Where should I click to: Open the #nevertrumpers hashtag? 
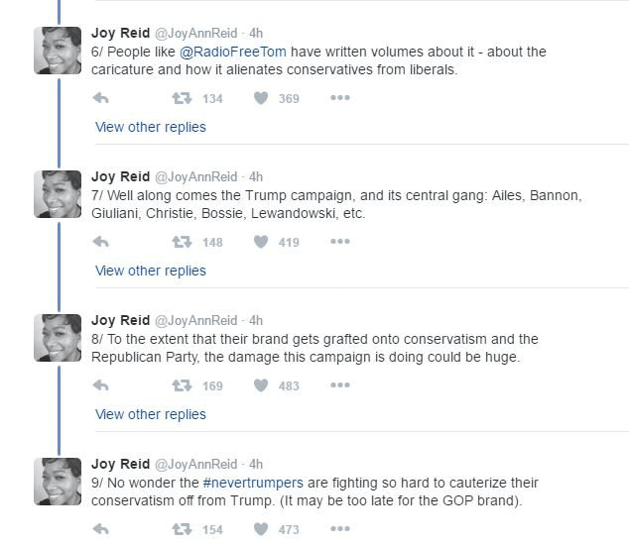244,483
